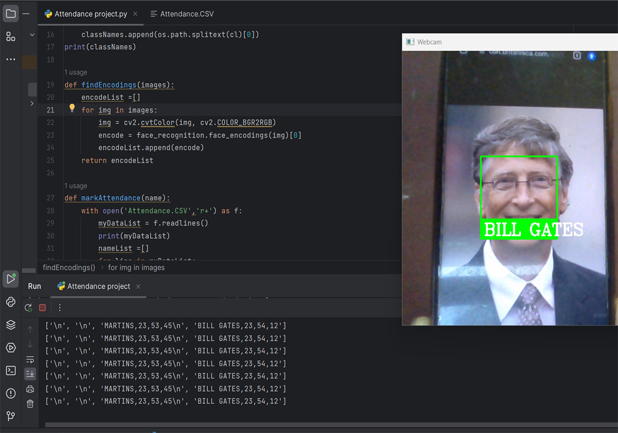Click the BILL GATES label in webcam
The width and height of the screenshot is (618, 433).
533,230
